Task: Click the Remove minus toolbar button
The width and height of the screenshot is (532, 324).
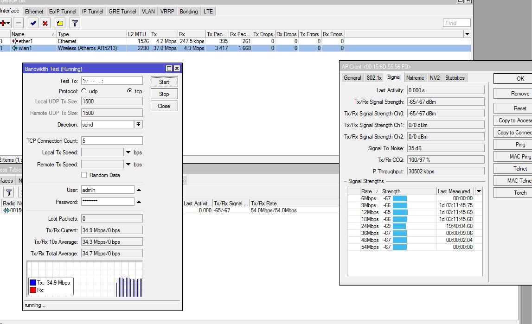Action: click(19, 23)
